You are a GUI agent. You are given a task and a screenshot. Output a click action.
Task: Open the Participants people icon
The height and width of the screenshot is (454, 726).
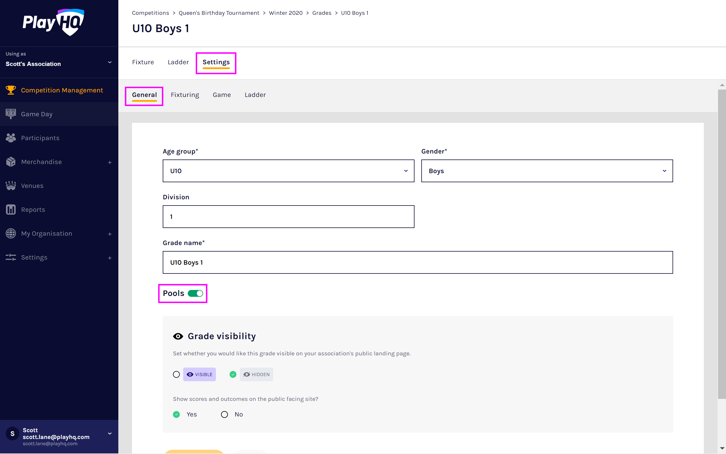pyautogui.click(x=11, y=138)
